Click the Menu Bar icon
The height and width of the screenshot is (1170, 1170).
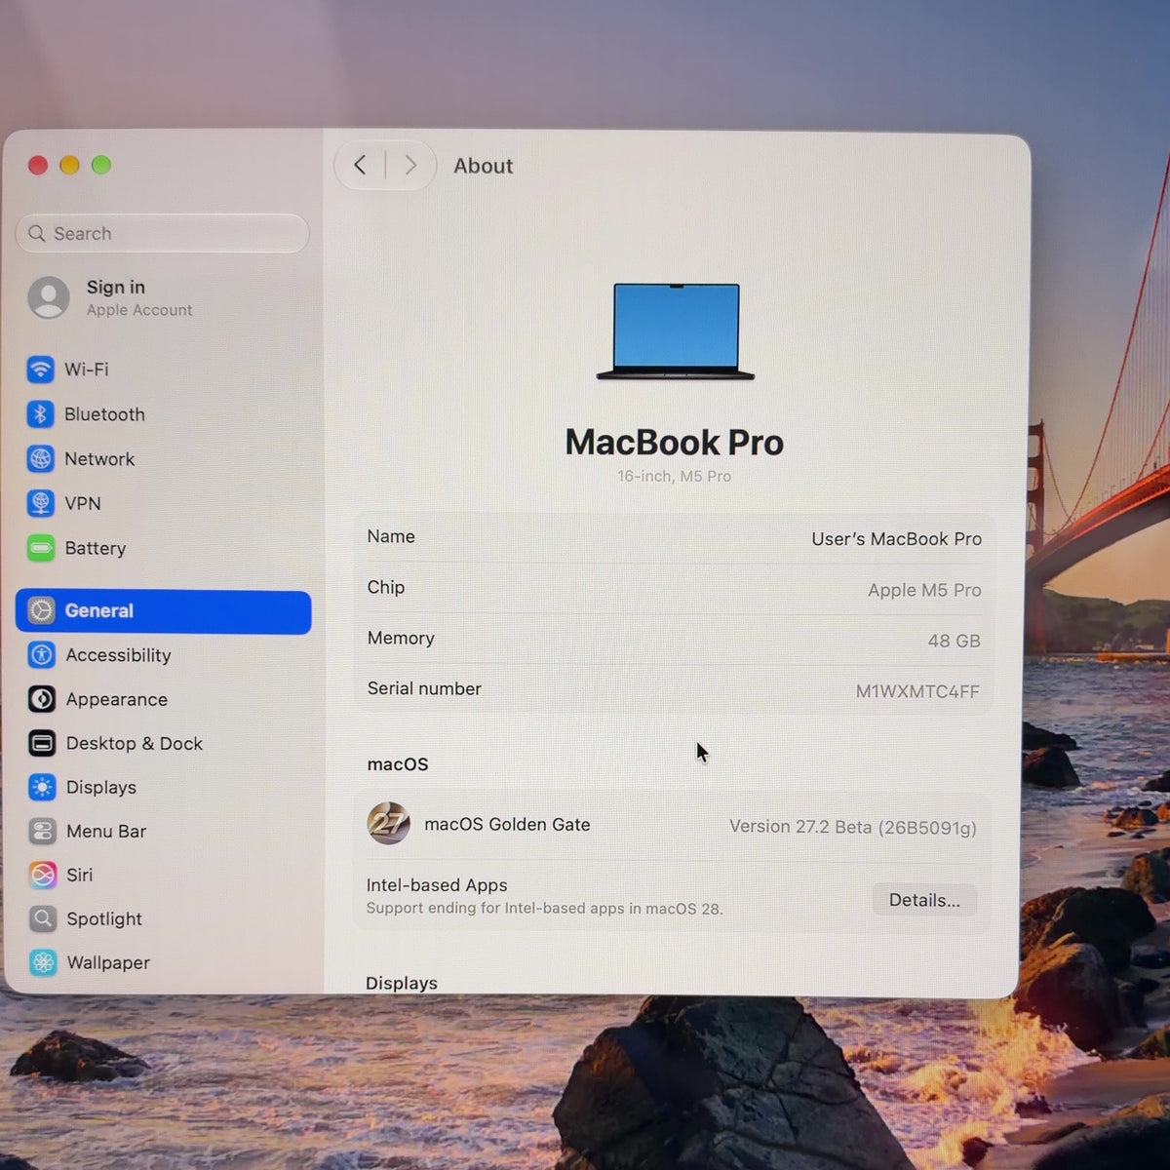point(43,831)
